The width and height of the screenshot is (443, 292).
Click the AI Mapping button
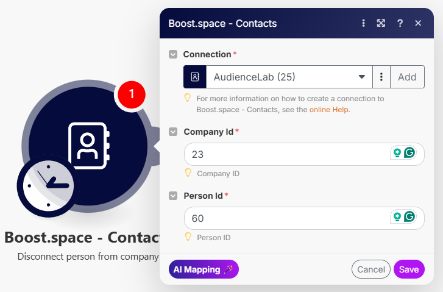pos(204,269)
